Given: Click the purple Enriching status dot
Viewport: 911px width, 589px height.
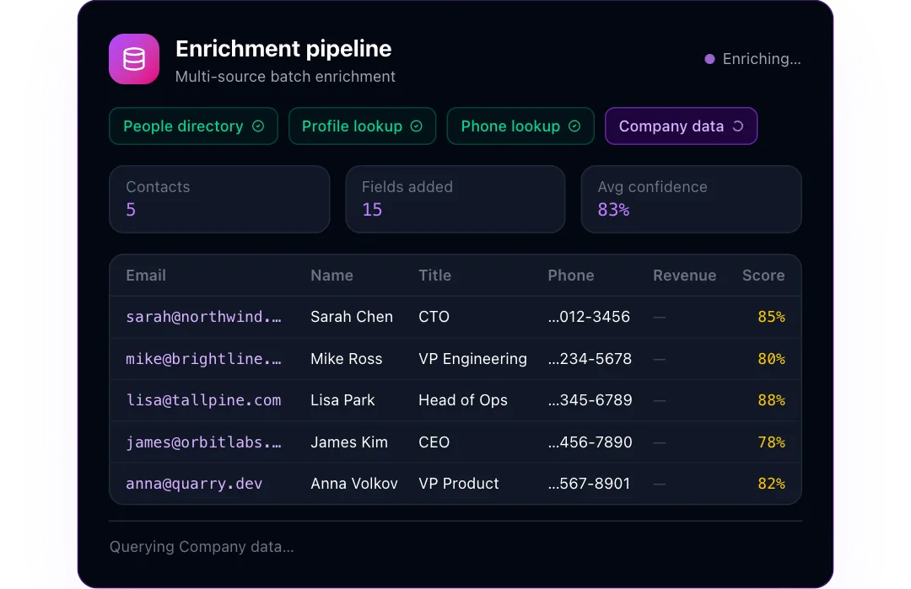Looking at the screenshot, I should pos(709,59).
